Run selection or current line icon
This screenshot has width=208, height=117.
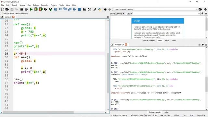click(45, 9)
